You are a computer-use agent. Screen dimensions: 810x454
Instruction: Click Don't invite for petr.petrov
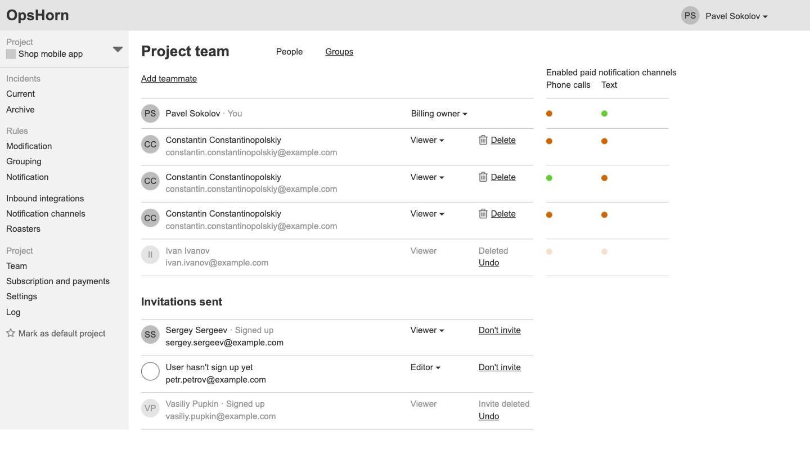click(499, 367)
